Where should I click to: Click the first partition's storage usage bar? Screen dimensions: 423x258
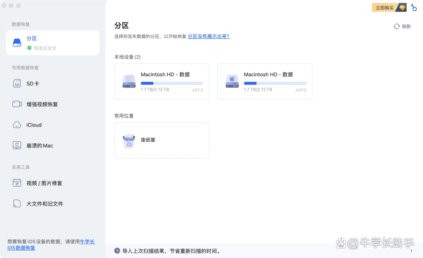coord(172,83)
